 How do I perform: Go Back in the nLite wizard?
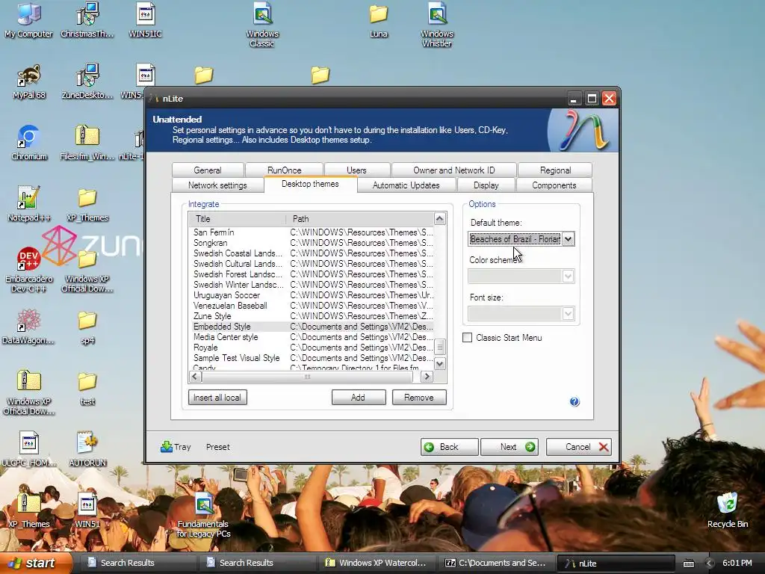point(449,447)
